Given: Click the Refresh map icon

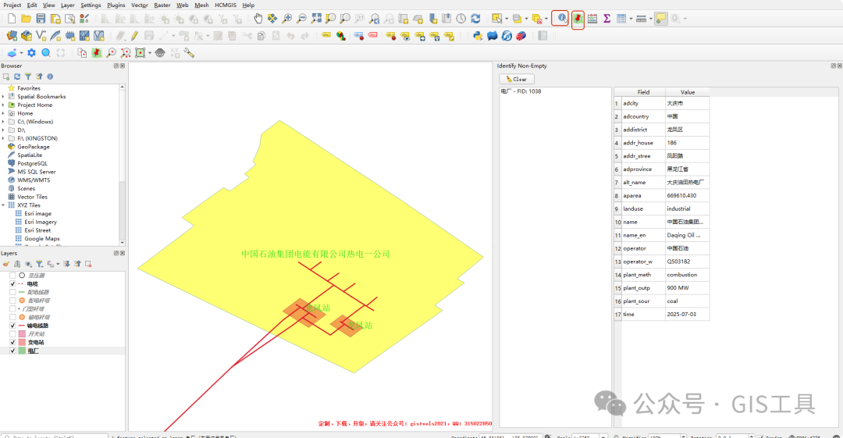Looking at the screenshot, I should [x=475, y=19].
